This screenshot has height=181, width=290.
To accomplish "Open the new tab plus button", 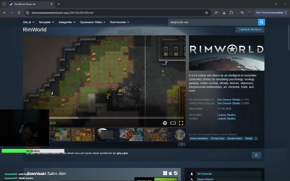I will click(59, 4).
